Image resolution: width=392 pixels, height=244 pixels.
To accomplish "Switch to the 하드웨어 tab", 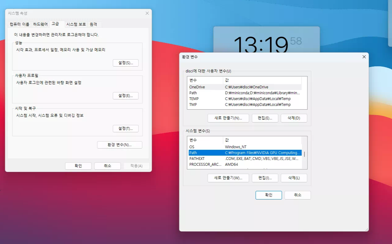I will pyautogui.click(x=40, y=24).
